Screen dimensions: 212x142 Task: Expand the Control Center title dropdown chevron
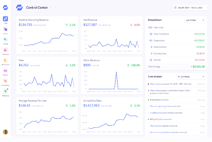click(50, 8)
